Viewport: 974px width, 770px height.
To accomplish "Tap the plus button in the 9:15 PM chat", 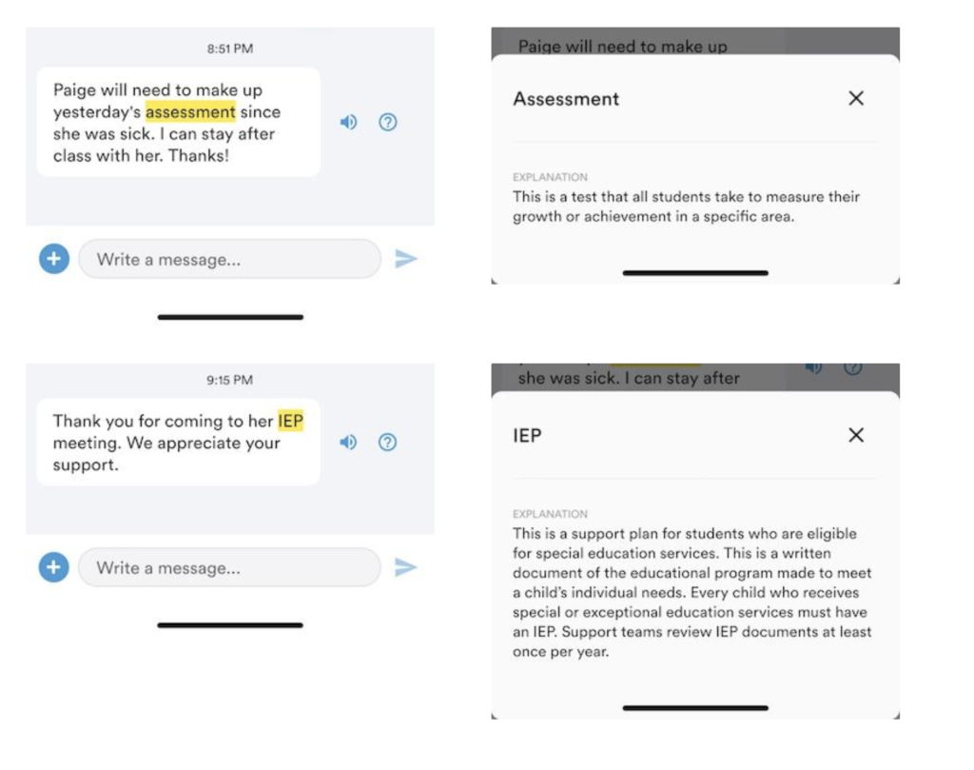I will click(x=54, y=567).
